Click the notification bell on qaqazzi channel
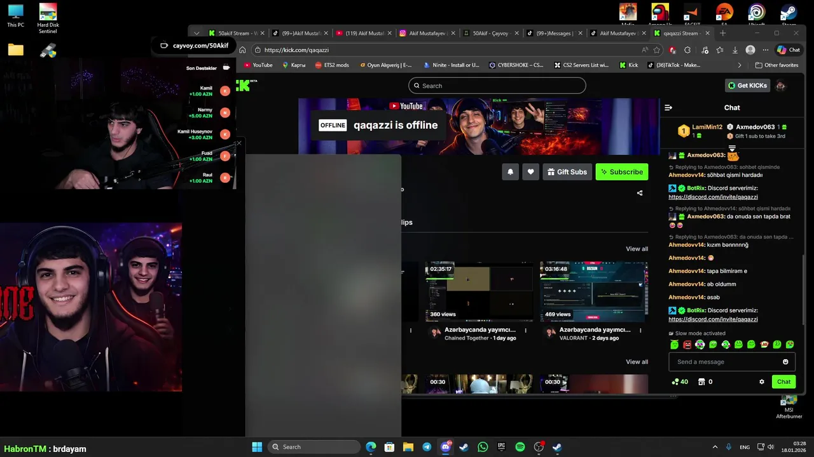Viewport: 814px width, 457px height. [x=510, y=172]
